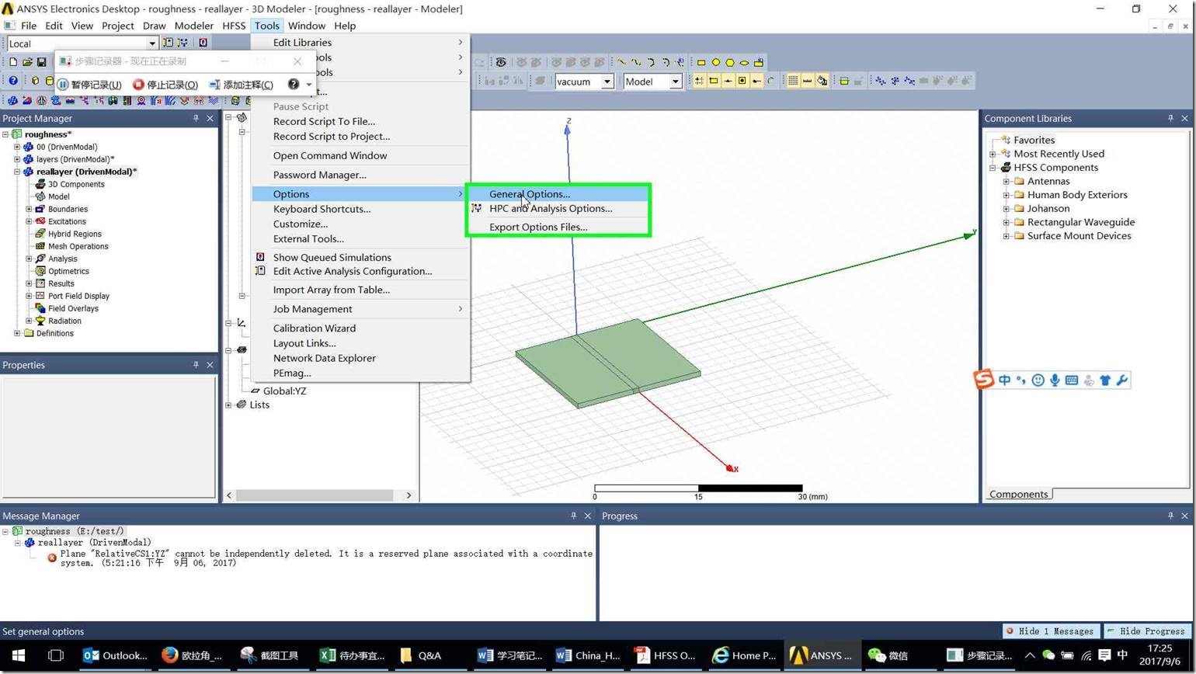Image resolution: width=1196 pixels, height=674 pixels.
Task: Pin the Component Libraries panel
Action: coord(1170,118)
